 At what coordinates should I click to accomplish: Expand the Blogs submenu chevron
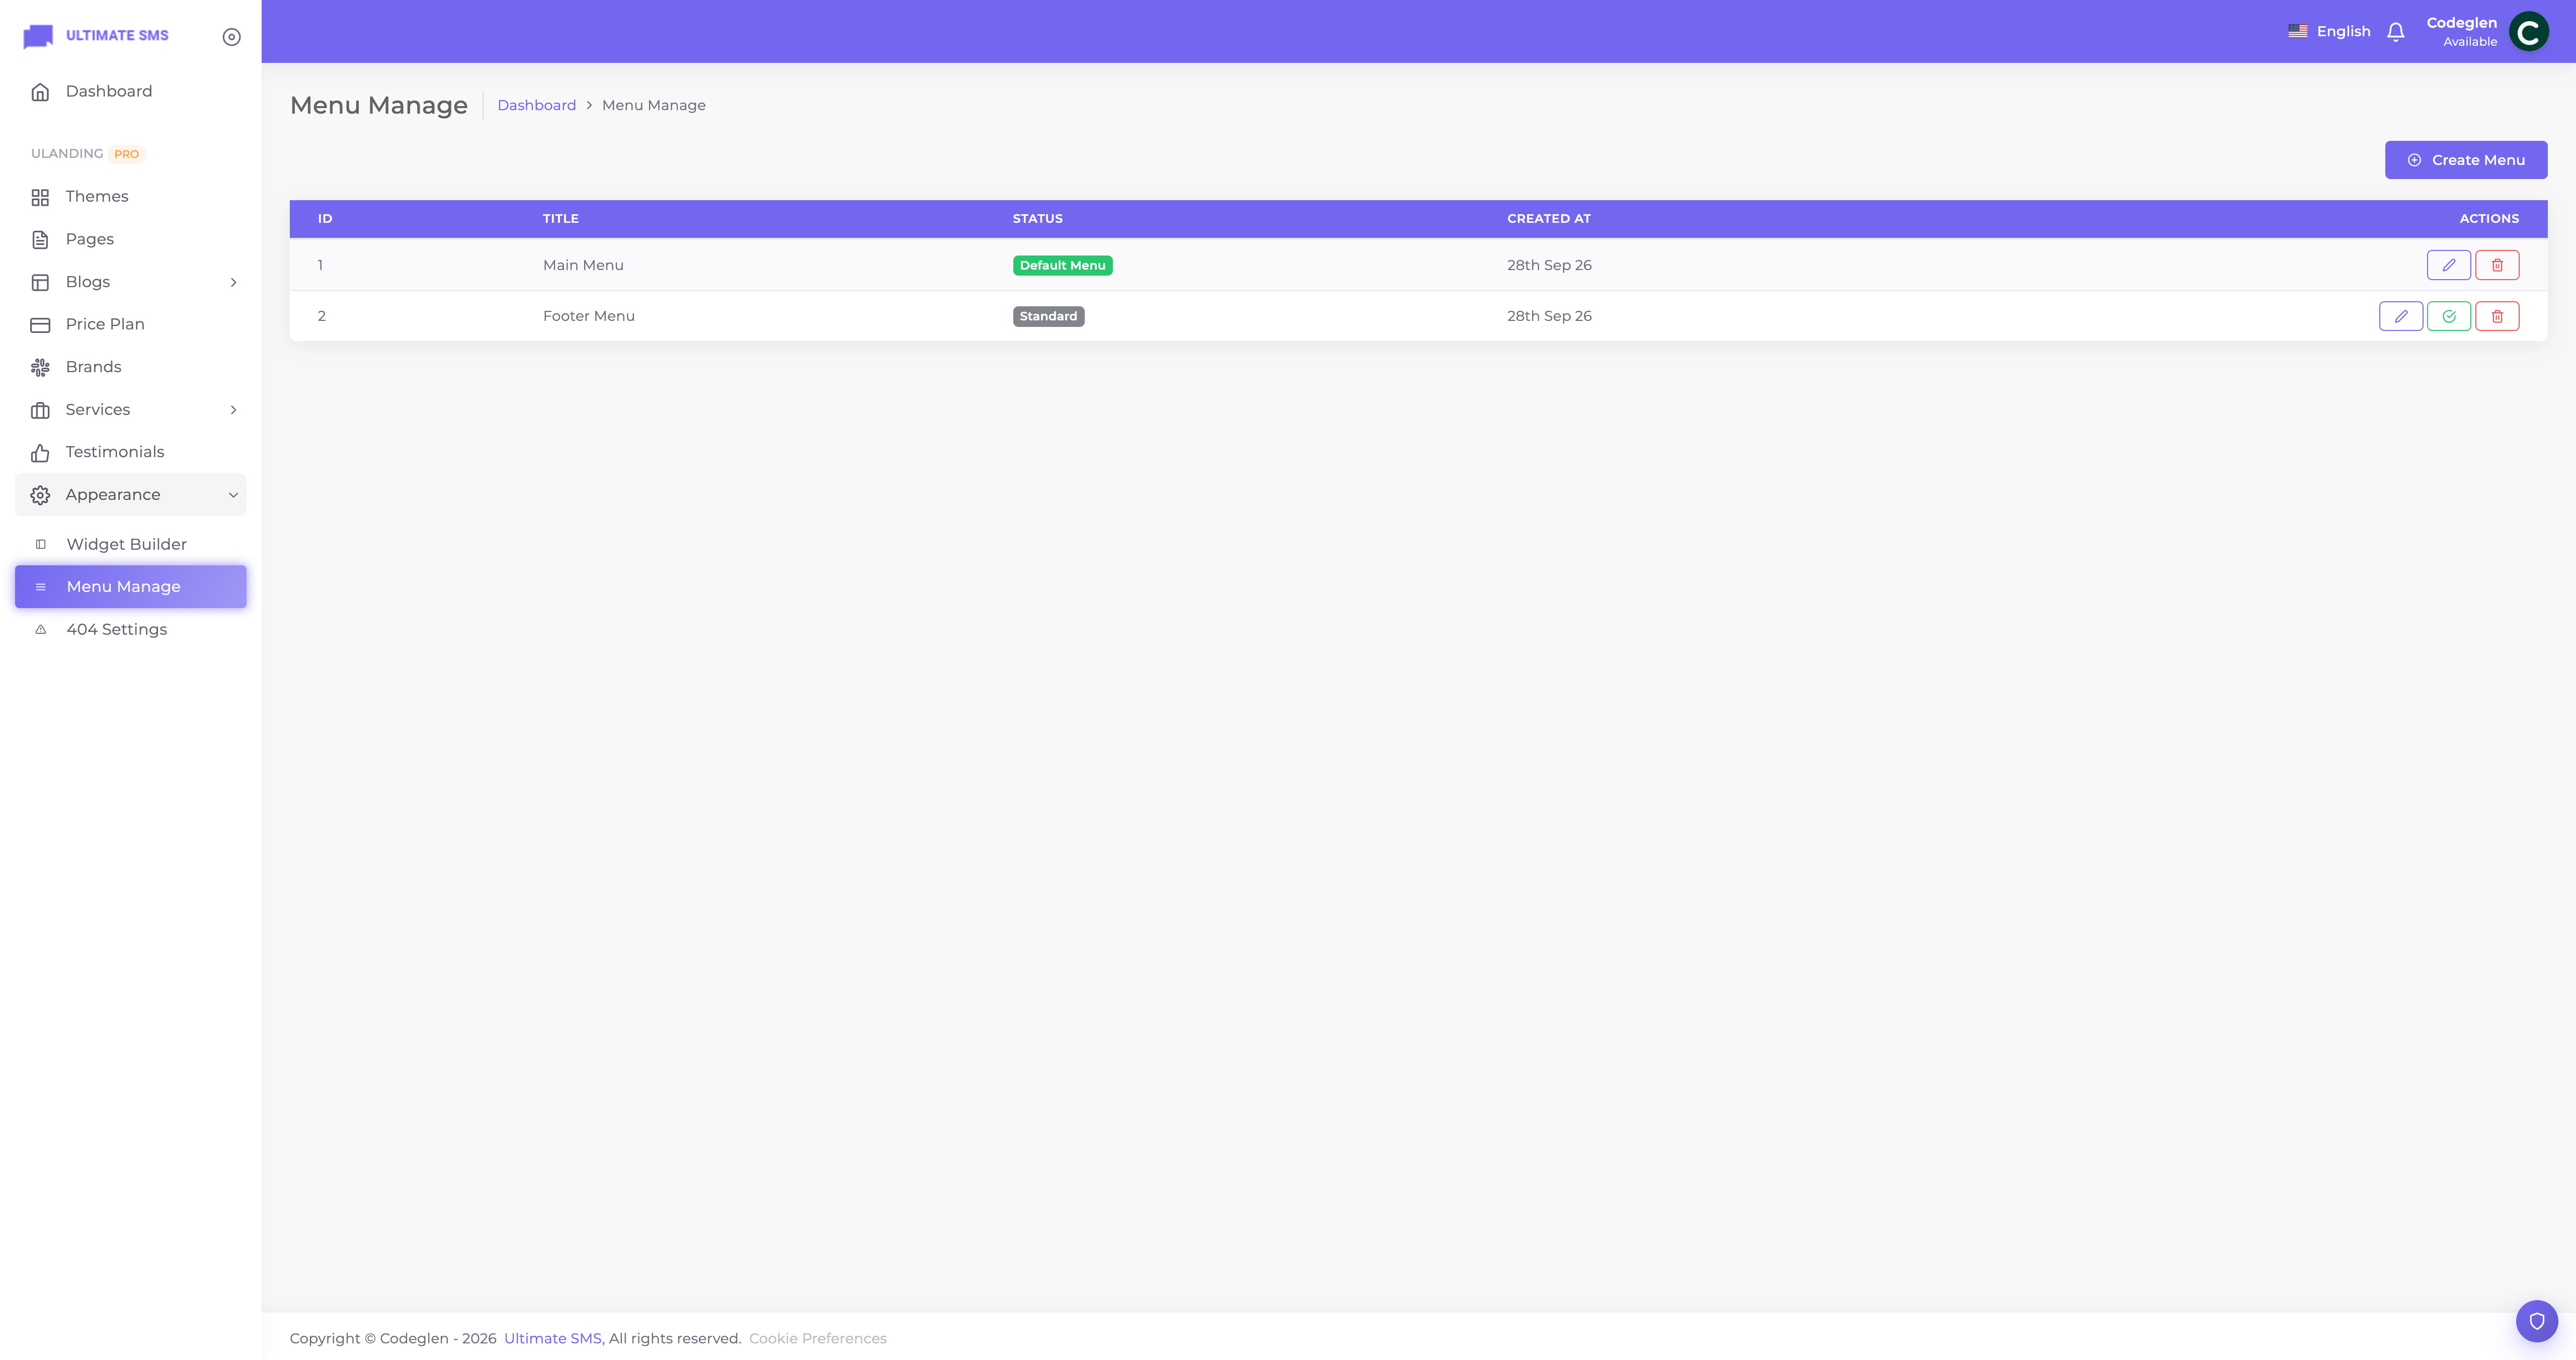click(x=233, y=282)
